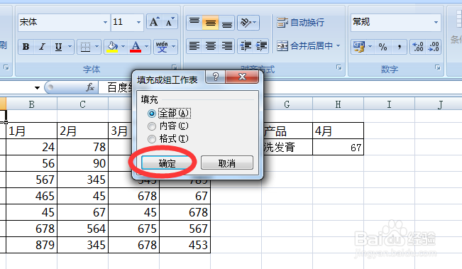
Task: Click 合并后居中 merge and center
Action: [304, 46]
